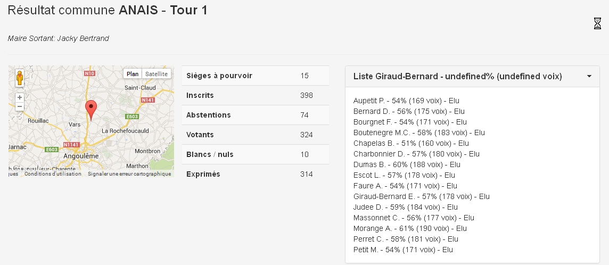Click candidate Morange A. in the list
Image resolution: width=609 pixels, height=265 pixels.
click(x=410, y=228)
